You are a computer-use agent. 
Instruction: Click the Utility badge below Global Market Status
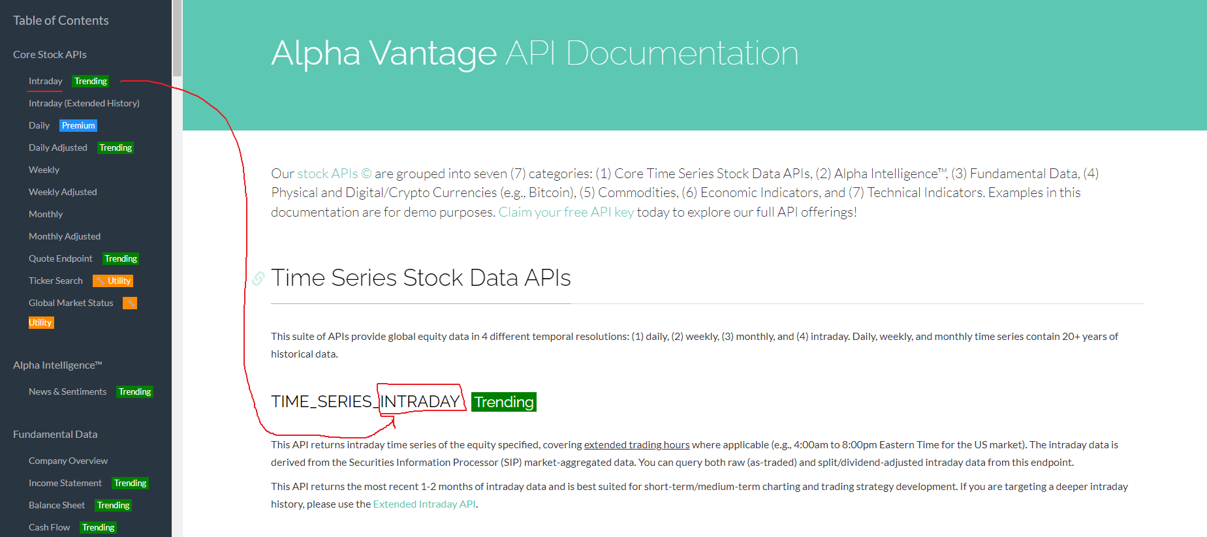tap(41, 322)
